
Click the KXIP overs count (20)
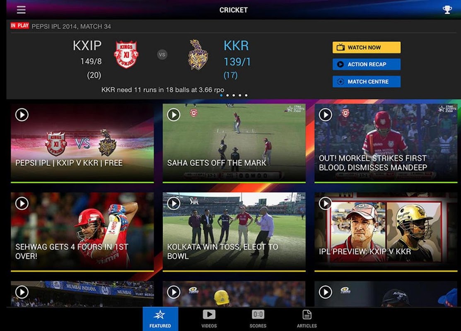(x=94, y=75)
